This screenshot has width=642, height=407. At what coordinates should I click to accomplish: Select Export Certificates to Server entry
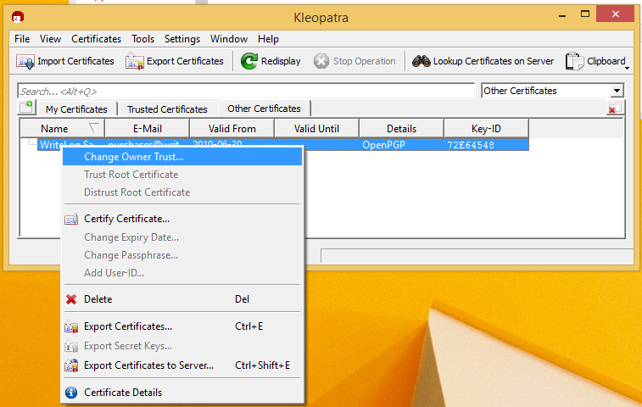pyautogui.click(x=182, y=365)
